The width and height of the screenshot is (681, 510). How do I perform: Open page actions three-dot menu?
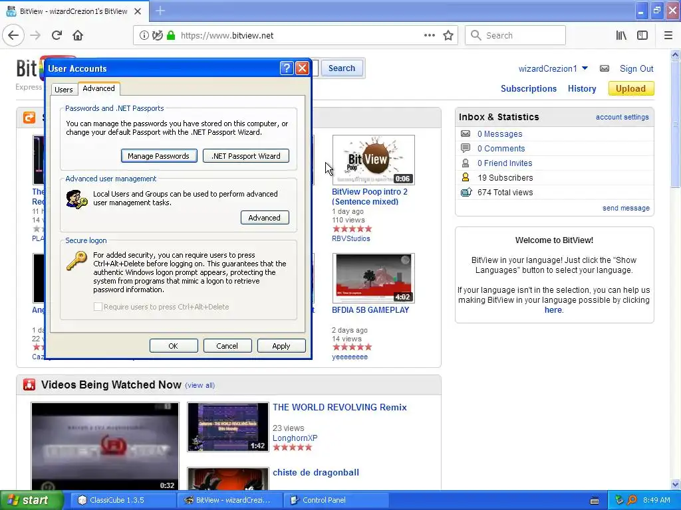(x=429, y=35)
